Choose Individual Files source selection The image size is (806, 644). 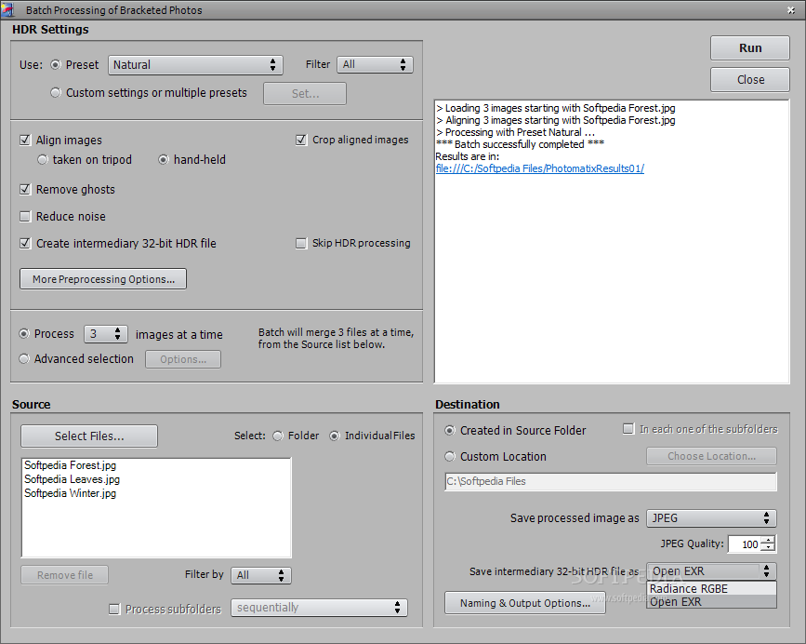[x=335, y=436]
